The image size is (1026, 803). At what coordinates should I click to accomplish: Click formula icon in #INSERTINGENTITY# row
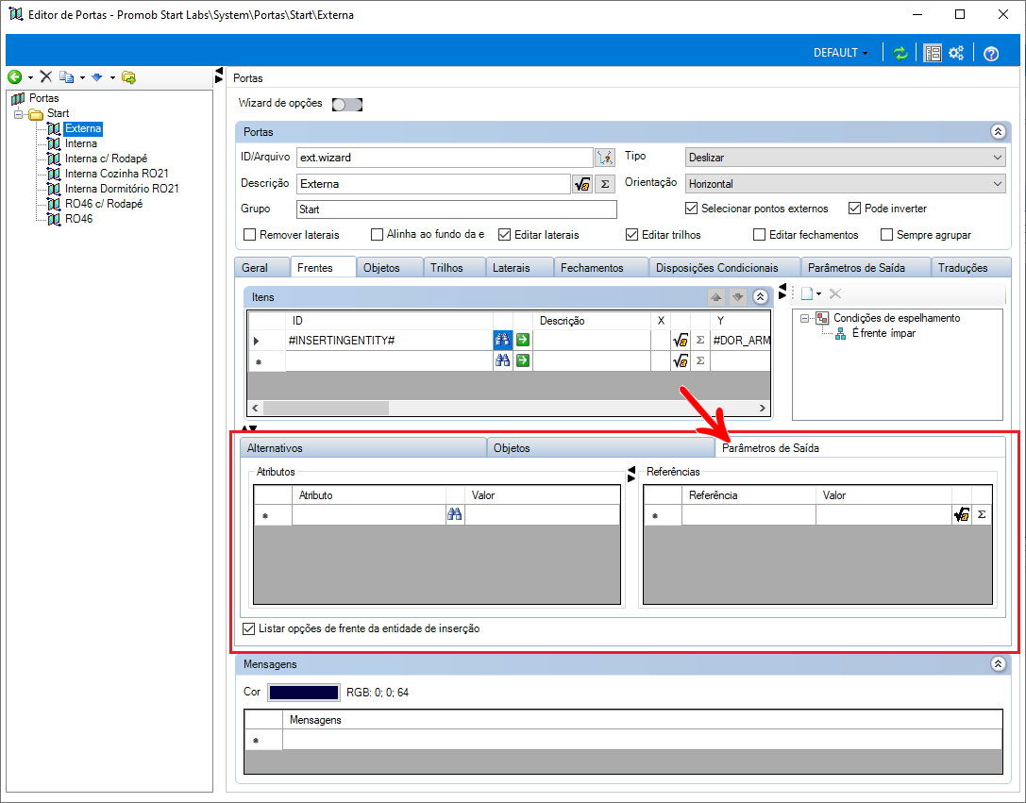[x=681, y=340]
